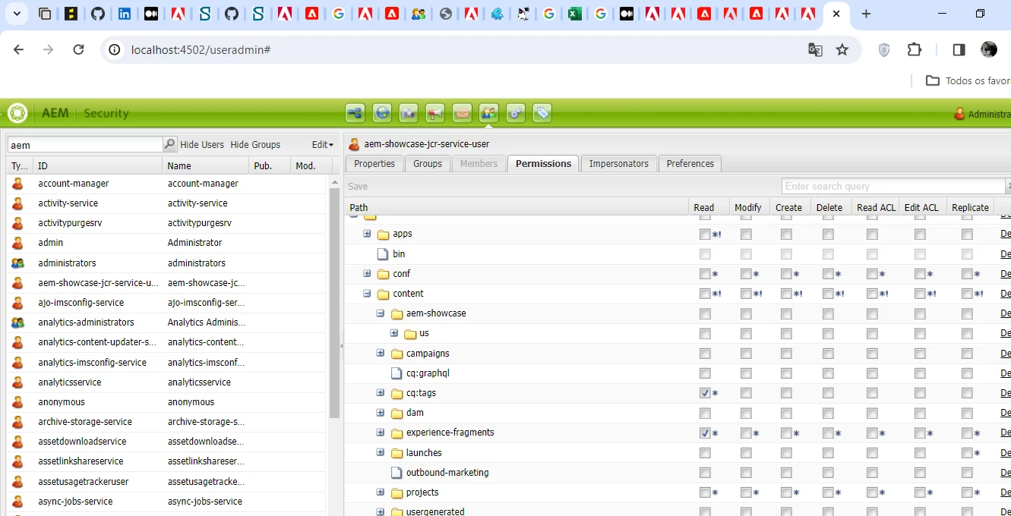Click the site info icon in address bar

click(x=115, y=49)
